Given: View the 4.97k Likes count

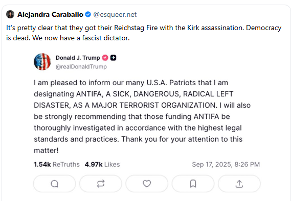Looking at the screenshot, I should click(x=102, y=164).
